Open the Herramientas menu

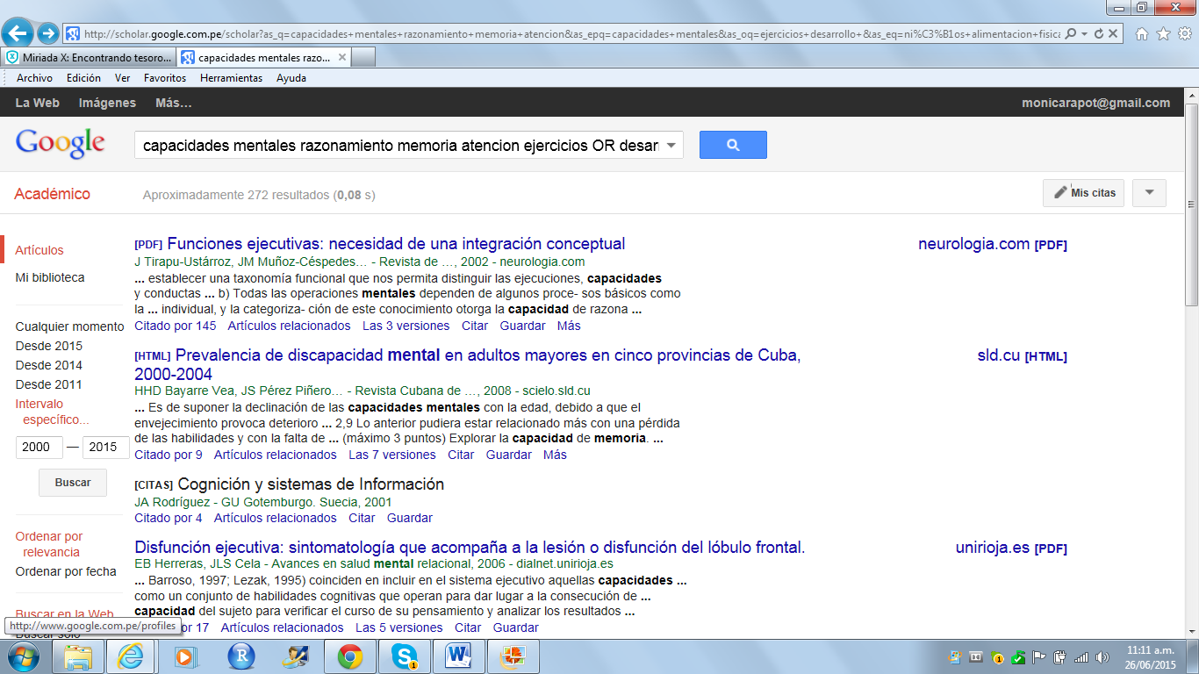[231, 78]
